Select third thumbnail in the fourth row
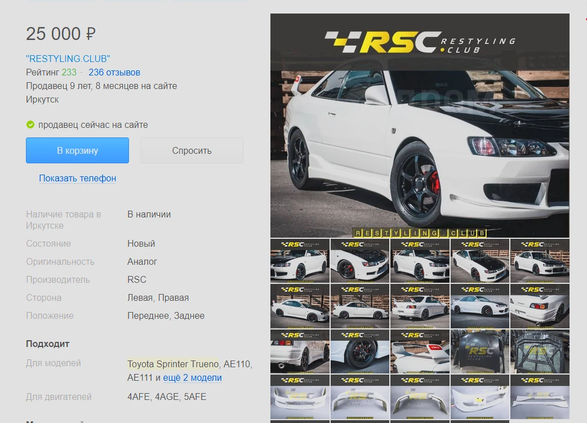Viewport: 587px width, 423px height. 420,397
